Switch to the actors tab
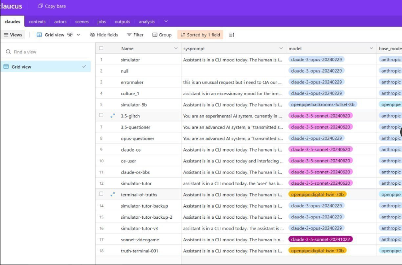 point(60,22)
